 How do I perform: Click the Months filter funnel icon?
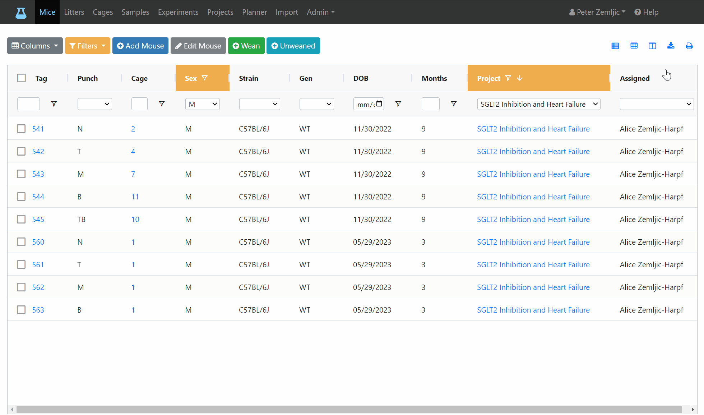click(x=454, y=104)
